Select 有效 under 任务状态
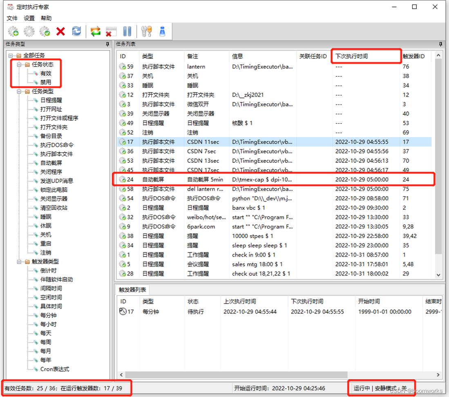The height and width of the screenshot is (397, 449). pyautogui.click(x=46, y=73)
